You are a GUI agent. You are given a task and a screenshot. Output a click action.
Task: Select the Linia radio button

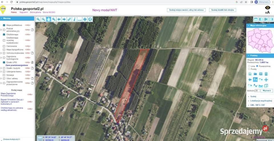(x=249, y=66)
